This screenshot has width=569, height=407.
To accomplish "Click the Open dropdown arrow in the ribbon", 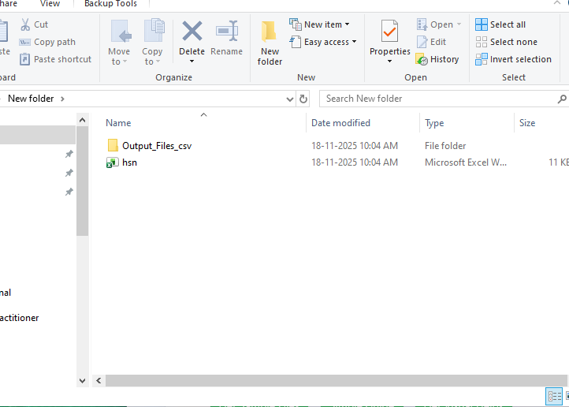I will point(459,24).
